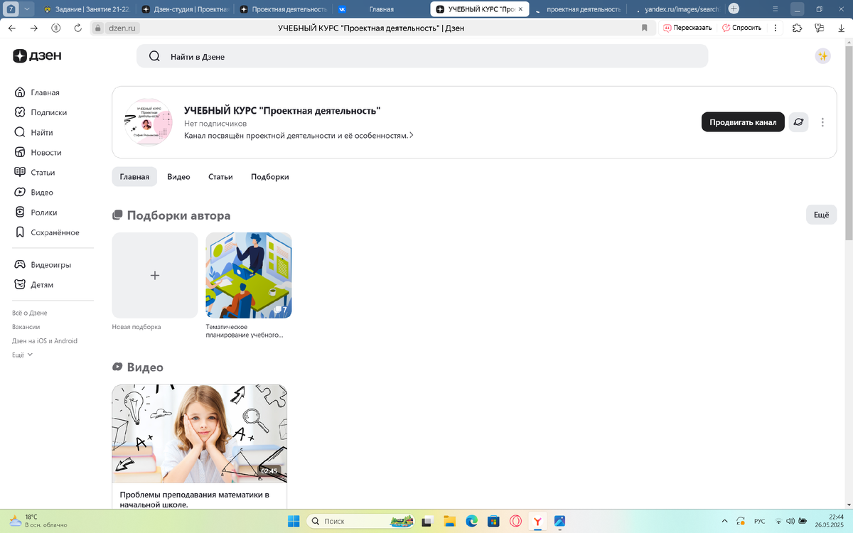Image resolution: width=853 pixels, height=533 pixels.
Task: Open the Подборки автора heading
Action: tap(171, 215)
